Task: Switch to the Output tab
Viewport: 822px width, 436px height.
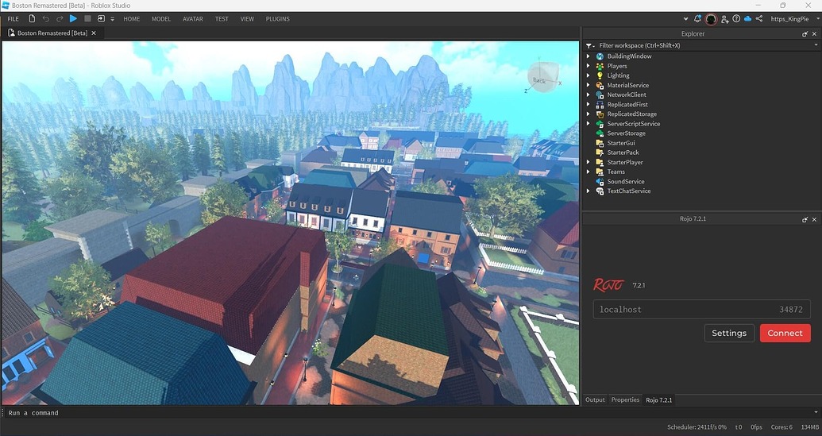Action: pos(595,399)
